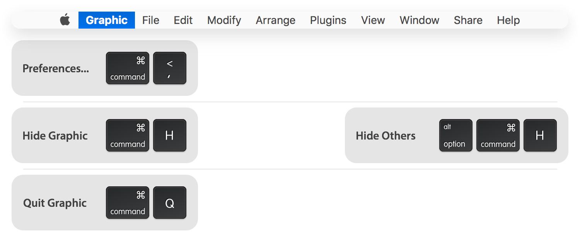Click the H key beside Hide Others

540,135
